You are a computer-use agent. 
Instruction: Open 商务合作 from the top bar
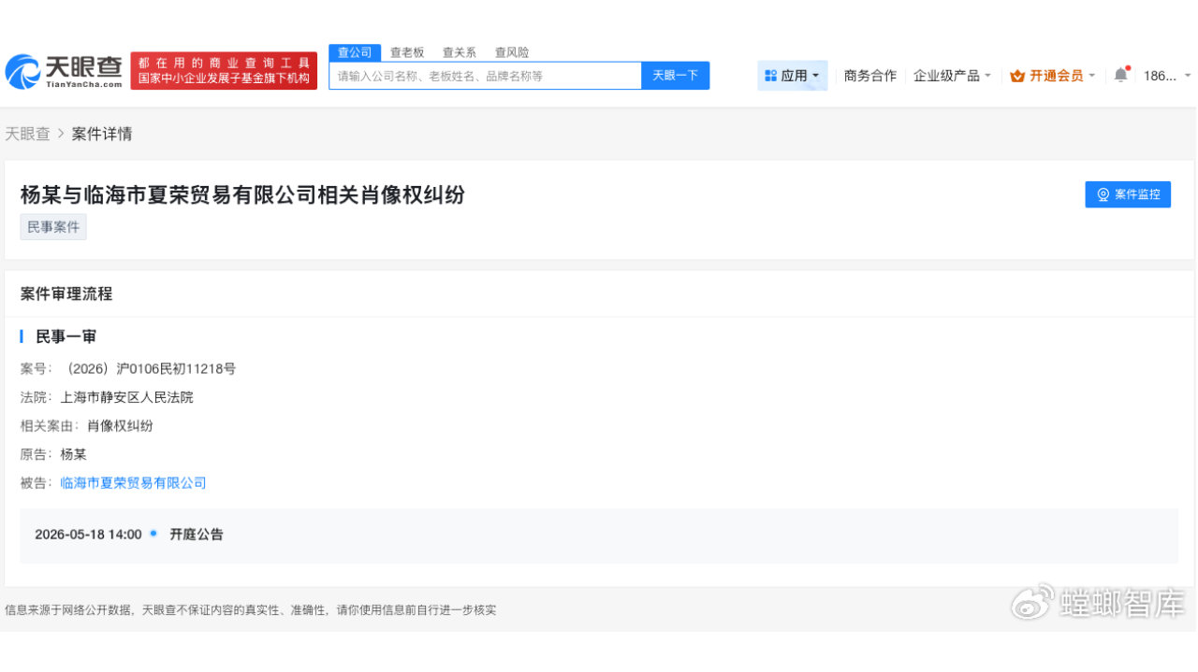(x=869, y=75)
